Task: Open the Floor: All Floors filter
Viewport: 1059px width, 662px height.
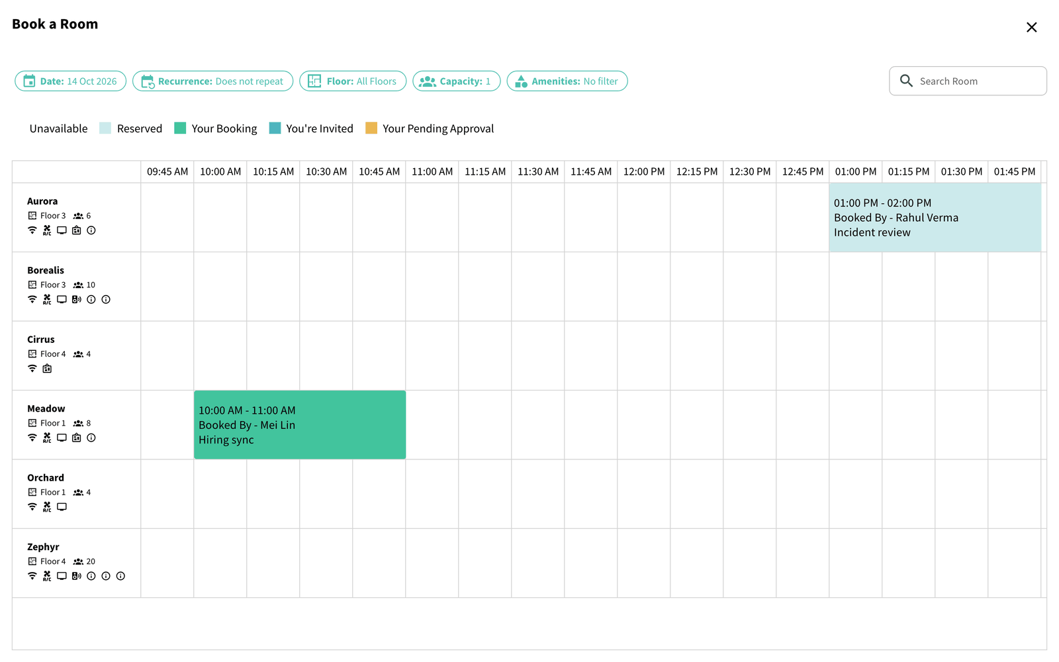Action: [353, 81]
